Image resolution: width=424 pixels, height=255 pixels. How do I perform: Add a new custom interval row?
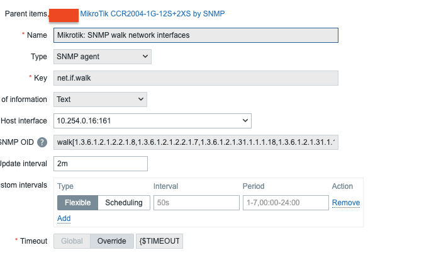pyautogui.click(x=64, y=218)
